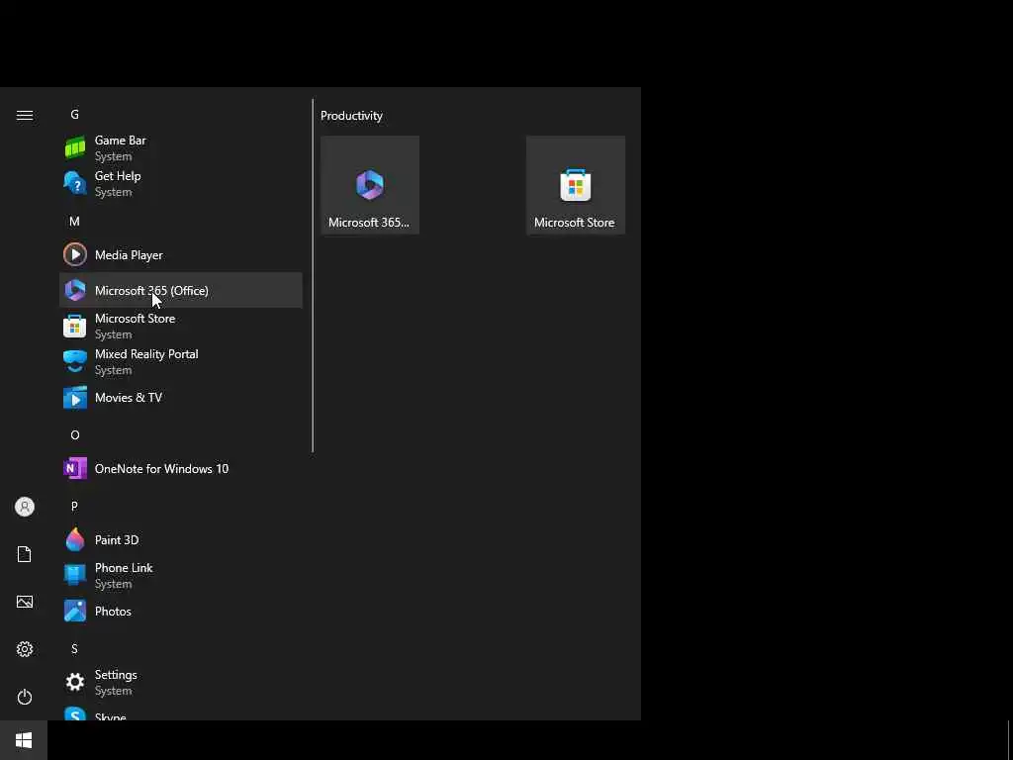Open the Microsoft 365 pinned tile

click(370, 185)
